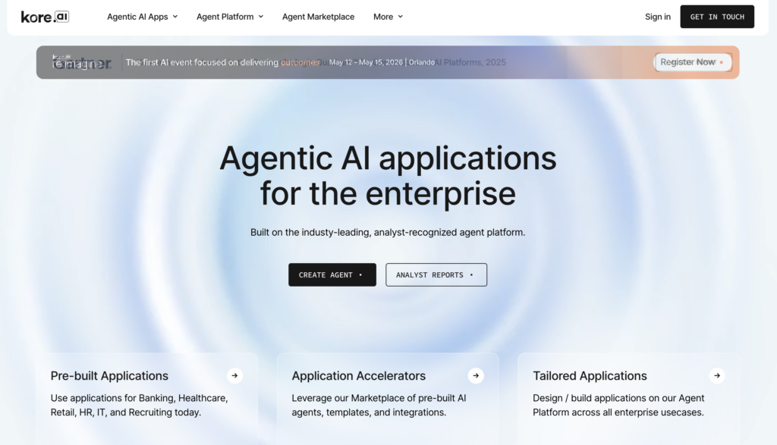Click Register Now in the event banner
The image size is (777, 445).
click(x=691, y=62)
